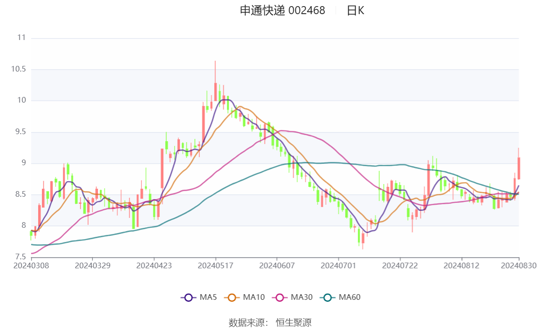Click the MA10 orange legend circle icon
Viewport: 540px width, 329px height.
[x=232, y=297]
